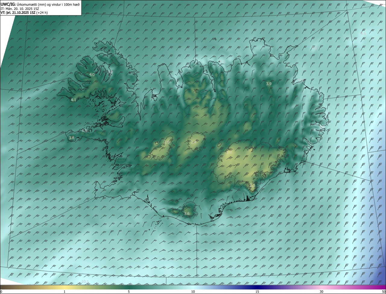
Task: Click the 3.8 value label on the map
Action: point(71,138)
